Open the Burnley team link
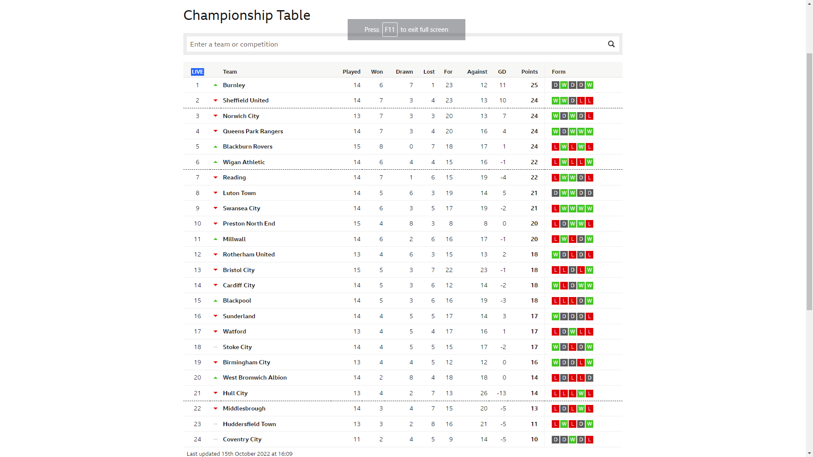This screenshot has width=813, height=457. (x=234, y=85)
